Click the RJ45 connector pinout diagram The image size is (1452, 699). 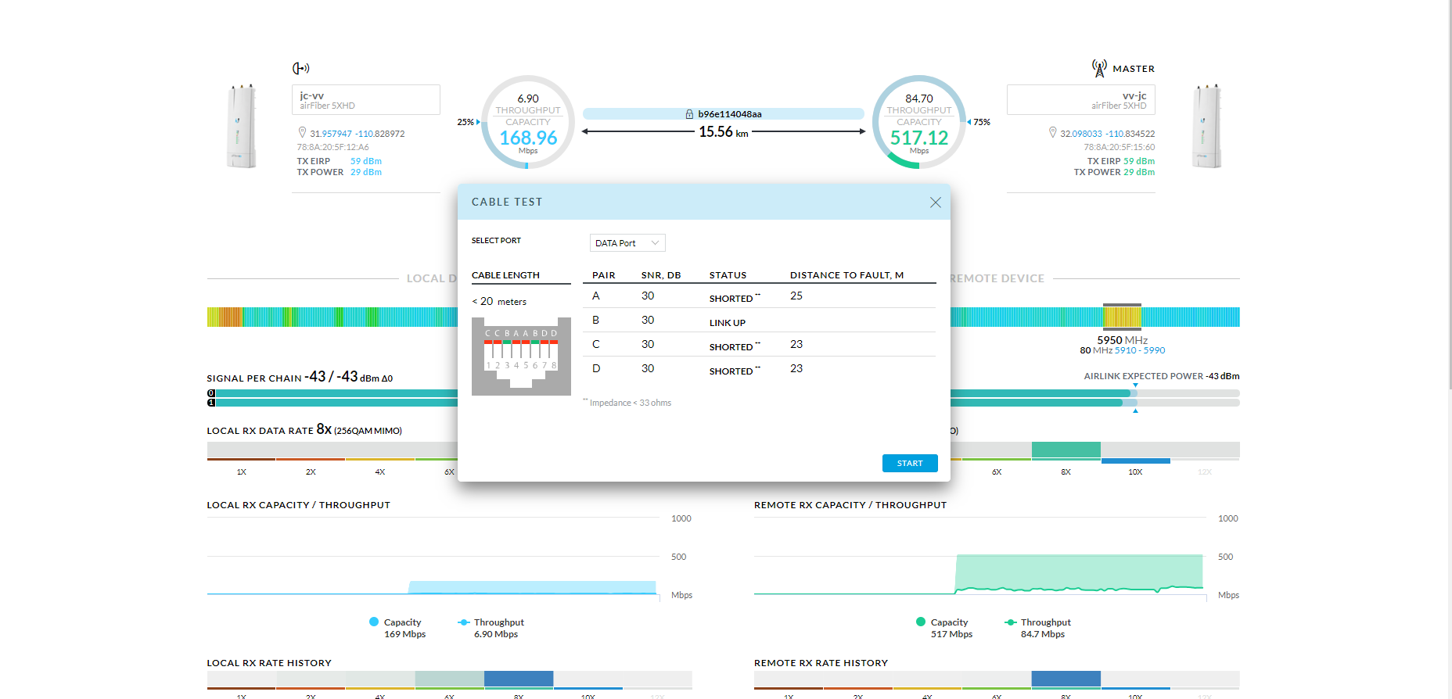click(521, 356)
